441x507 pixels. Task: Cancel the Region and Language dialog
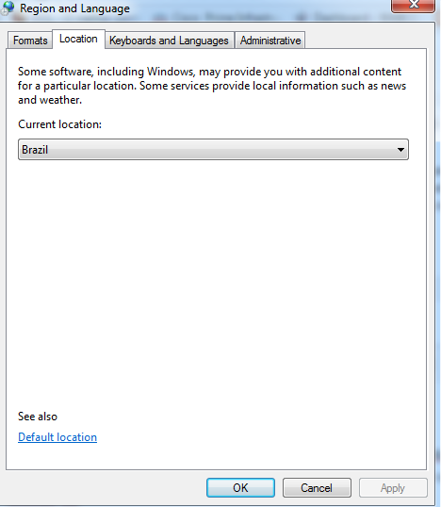click(317, 487)
